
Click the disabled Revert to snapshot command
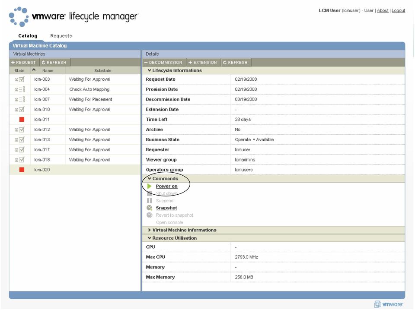(174, 215)
